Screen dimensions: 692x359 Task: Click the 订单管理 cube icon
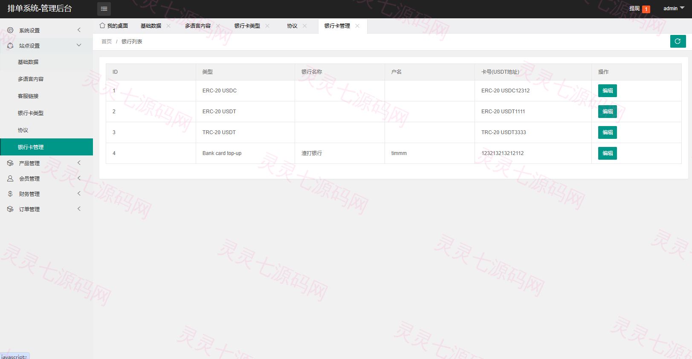coord(10,209)
